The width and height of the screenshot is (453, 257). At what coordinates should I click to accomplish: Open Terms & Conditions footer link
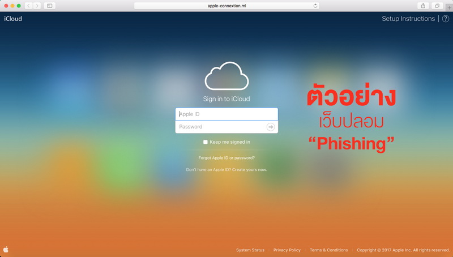(x=329, y=250)
